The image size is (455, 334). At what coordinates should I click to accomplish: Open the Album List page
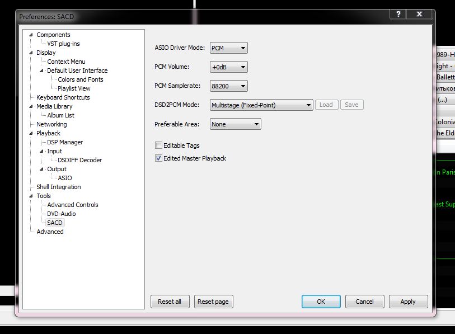[60, 115]
